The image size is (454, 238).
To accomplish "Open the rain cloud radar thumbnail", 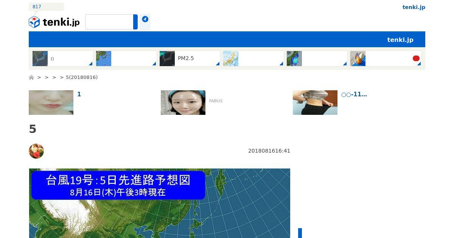I will [294, 59].
